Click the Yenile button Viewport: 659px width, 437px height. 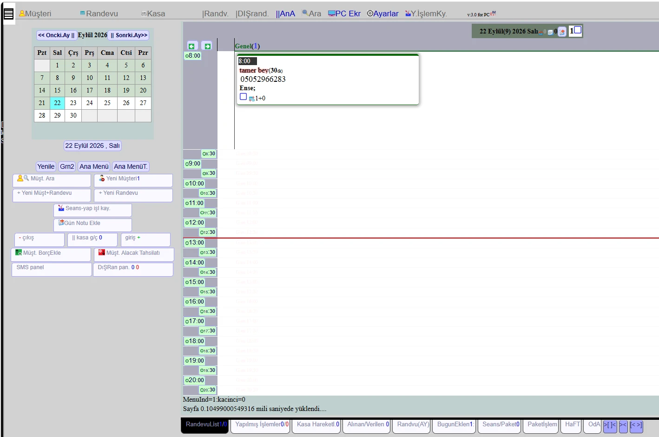(x=46, y=166)
